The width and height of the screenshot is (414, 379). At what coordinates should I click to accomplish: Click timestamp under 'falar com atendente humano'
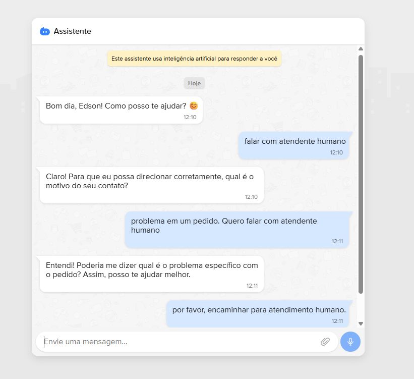point(336,152)
